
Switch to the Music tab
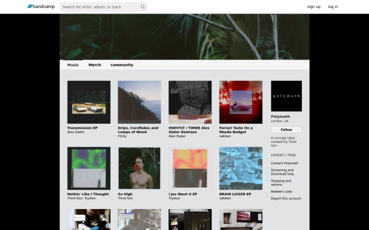point(73,65)
